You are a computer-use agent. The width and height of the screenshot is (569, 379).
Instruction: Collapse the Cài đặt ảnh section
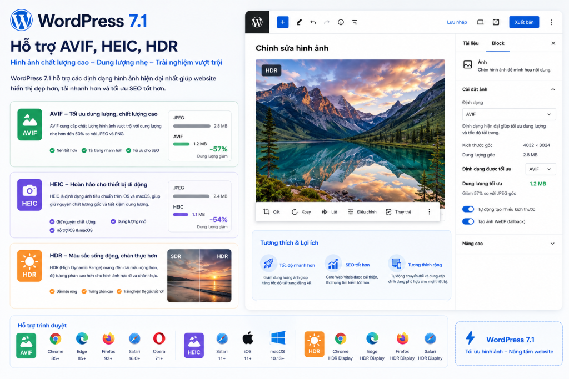tap(553, 89)
